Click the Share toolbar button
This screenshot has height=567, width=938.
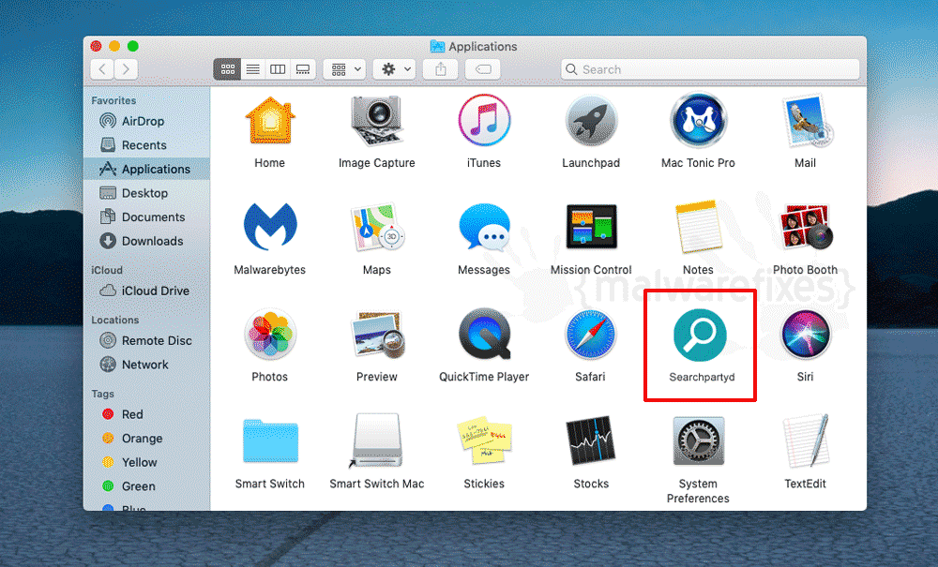point(441,69)
